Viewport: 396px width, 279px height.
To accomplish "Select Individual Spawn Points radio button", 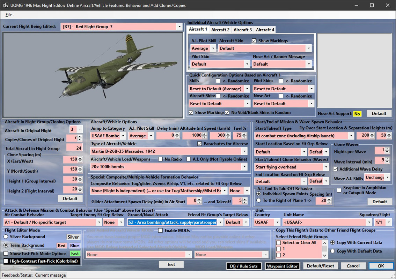I will (x=259, y=194).
